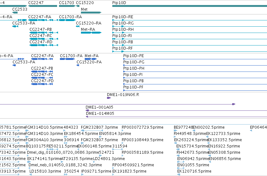Click the CG2247-PA protein

click(42, 59)
